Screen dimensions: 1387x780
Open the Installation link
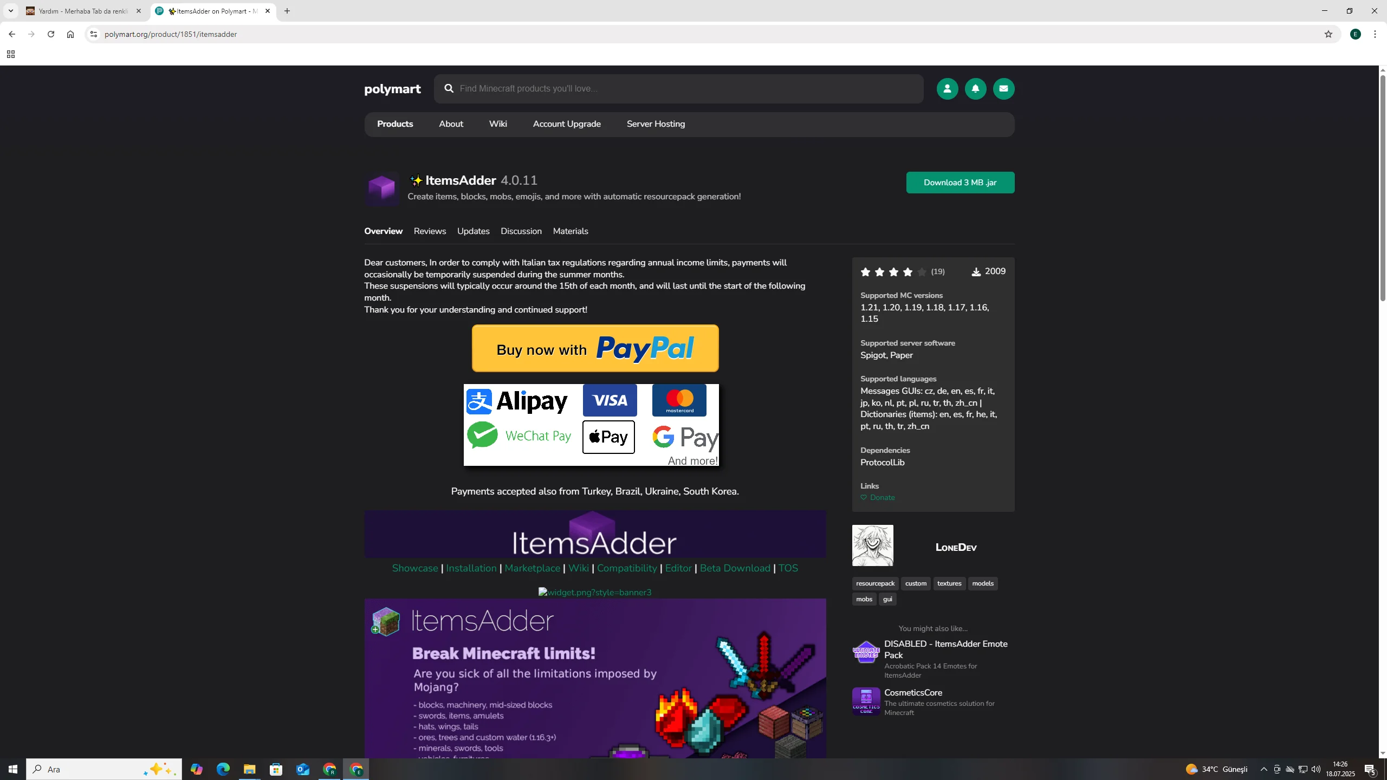coord(471,568)
